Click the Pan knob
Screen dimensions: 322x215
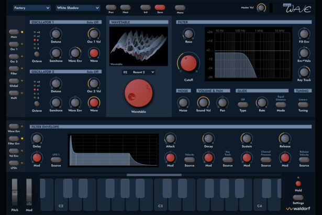[x=223, y=102]
